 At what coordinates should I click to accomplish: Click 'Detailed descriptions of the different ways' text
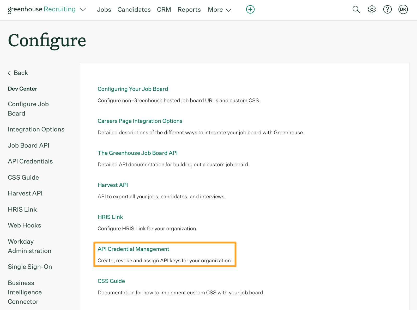(201, 132)
